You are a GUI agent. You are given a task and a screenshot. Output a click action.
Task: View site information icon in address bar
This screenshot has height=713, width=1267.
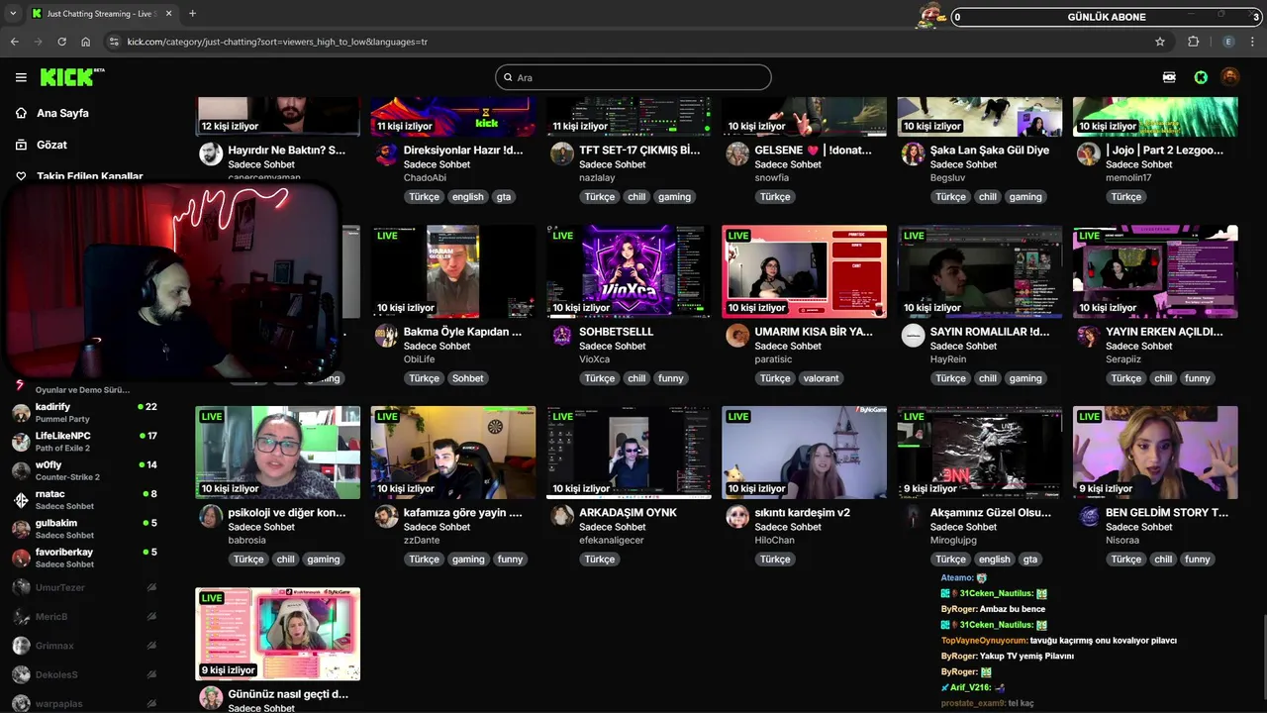[x=114, y=42]
